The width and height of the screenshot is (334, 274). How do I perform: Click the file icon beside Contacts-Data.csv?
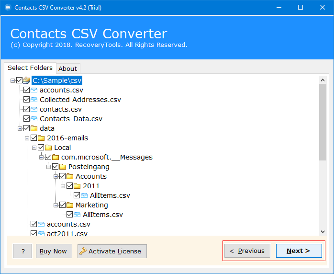click(x=34, y=119)
